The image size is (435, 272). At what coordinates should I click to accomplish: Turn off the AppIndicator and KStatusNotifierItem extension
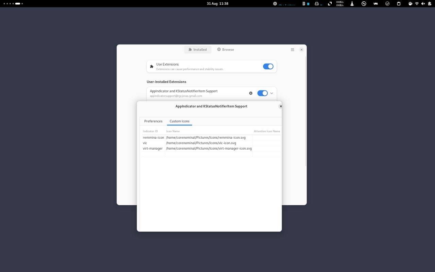coord(262,93)
